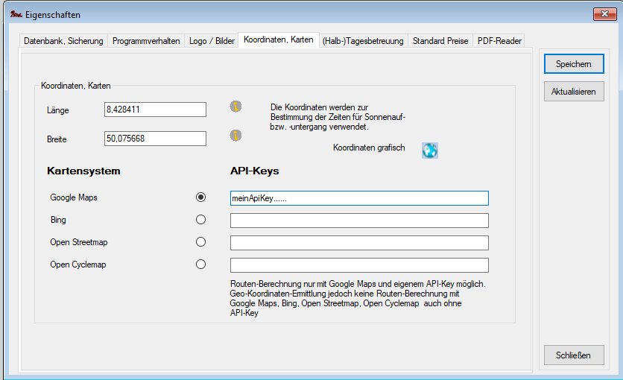The height and width of the screenshot is (380, 623).
Task: Choose Open Streetmap as map system
Action: pyautogui.click(x=200, y=242)
